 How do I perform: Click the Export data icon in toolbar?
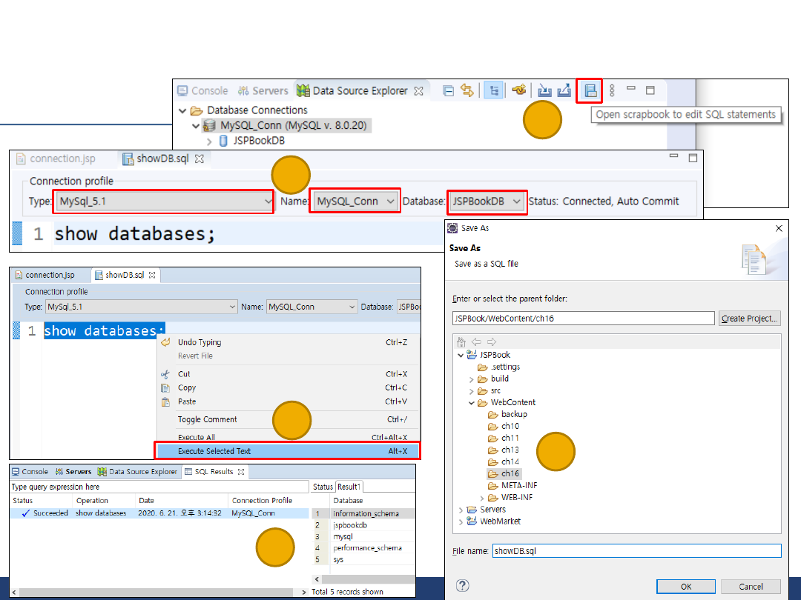pos(564,90)
